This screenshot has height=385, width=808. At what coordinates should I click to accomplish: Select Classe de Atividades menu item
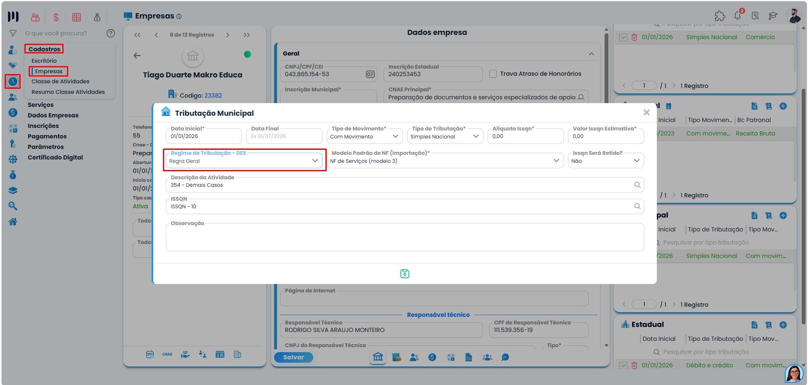click(x=60, y=81)
